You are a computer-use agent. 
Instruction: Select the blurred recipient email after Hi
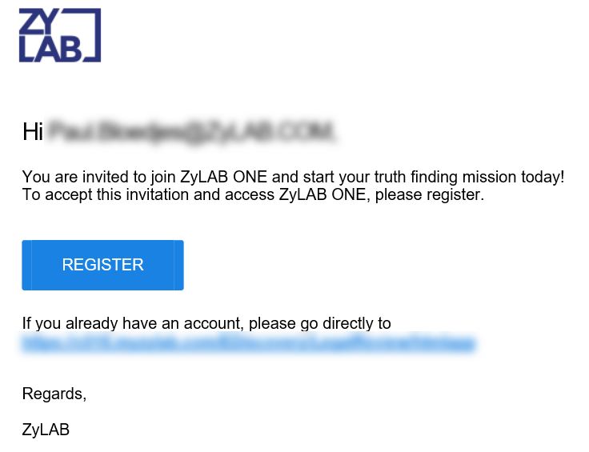pos(190,131)
